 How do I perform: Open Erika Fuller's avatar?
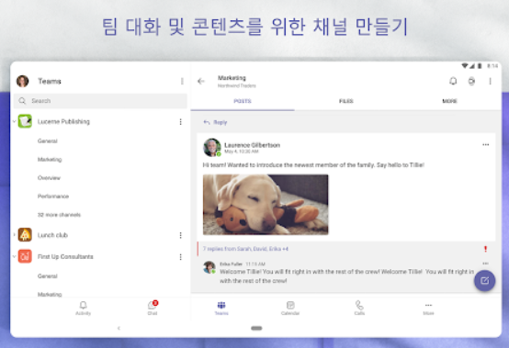click(x=209, y=267)
